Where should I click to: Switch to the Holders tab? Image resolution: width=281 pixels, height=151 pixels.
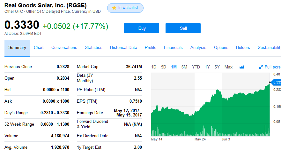point(243,48)
